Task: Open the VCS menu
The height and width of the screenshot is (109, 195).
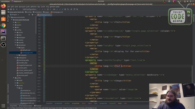Action: (48, 7)
